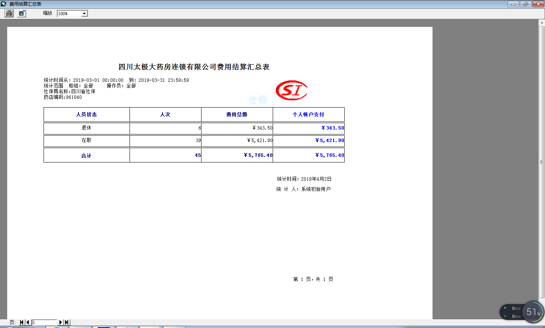Click the blue ￥343.50 个人帐户支付 cell
This screenshot has width=545, height=328.
click(309, 128)
